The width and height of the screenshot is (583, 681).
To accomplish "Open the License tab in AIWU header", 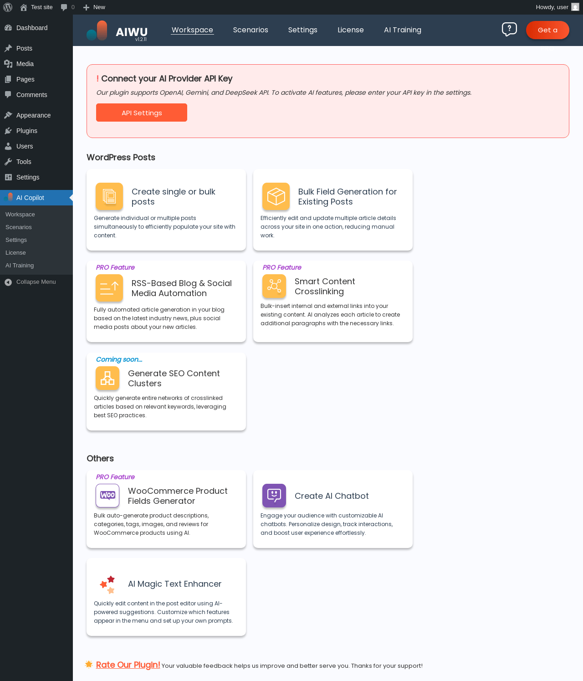I will [x=351, y=30].
